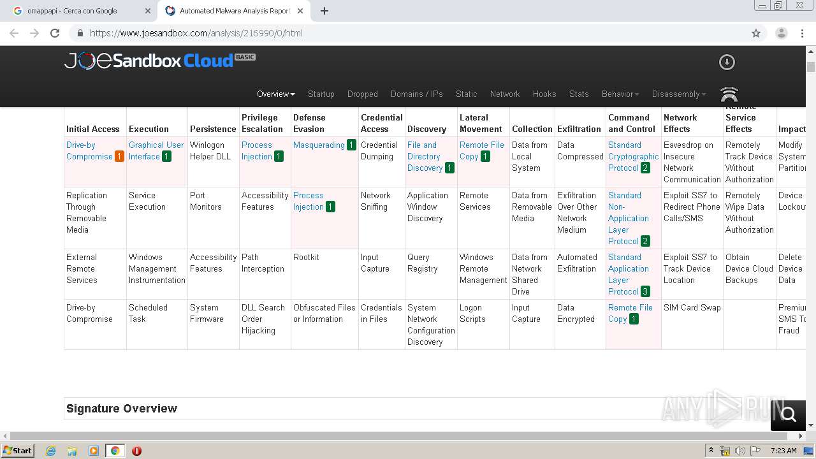Open File and Directory Discovery link

425,156
